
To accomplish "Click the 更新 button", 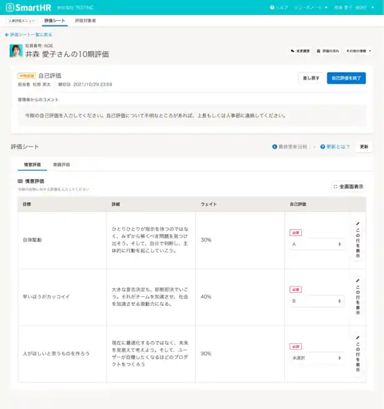I will 364,147.
